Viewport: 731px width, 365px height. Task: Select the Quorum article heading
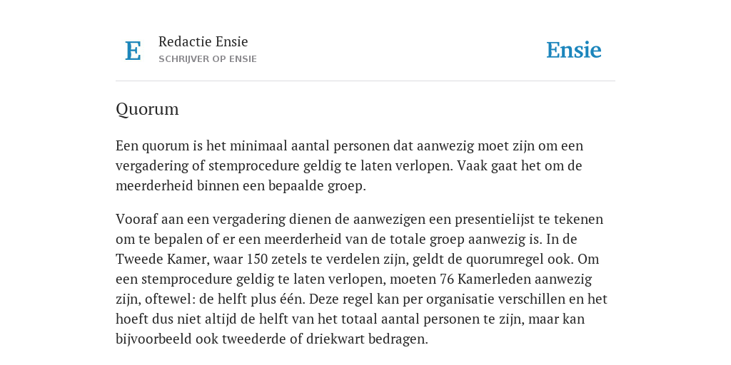point(147,109)
